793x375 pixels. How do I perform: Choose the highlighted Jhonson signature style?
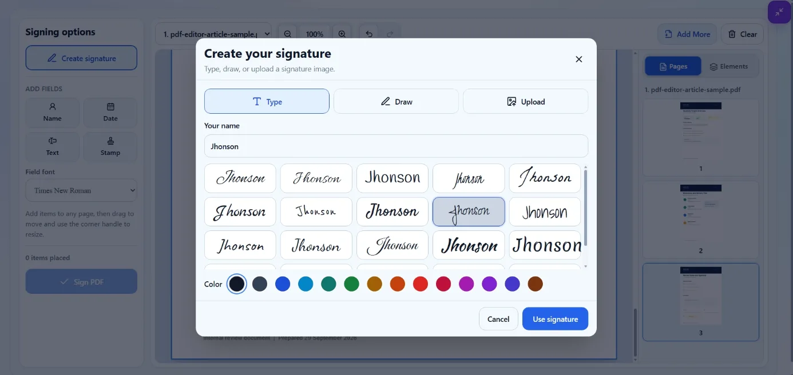(x=469, y=212)
